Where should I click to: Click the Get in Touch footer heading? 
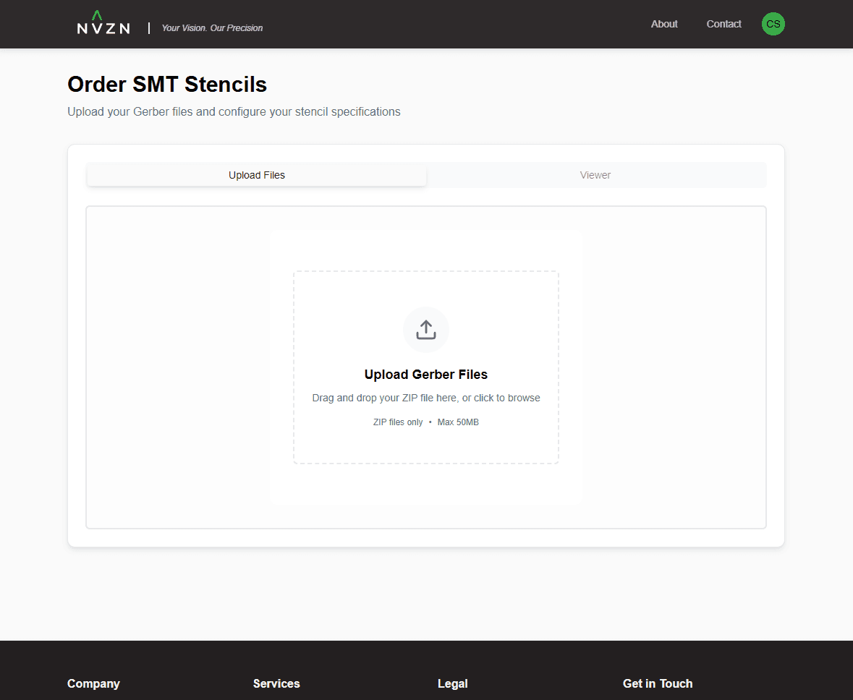pyautogui.click(x=658, y=683)
